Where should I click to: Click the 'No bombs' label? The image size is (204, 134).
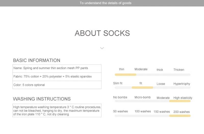120,97
